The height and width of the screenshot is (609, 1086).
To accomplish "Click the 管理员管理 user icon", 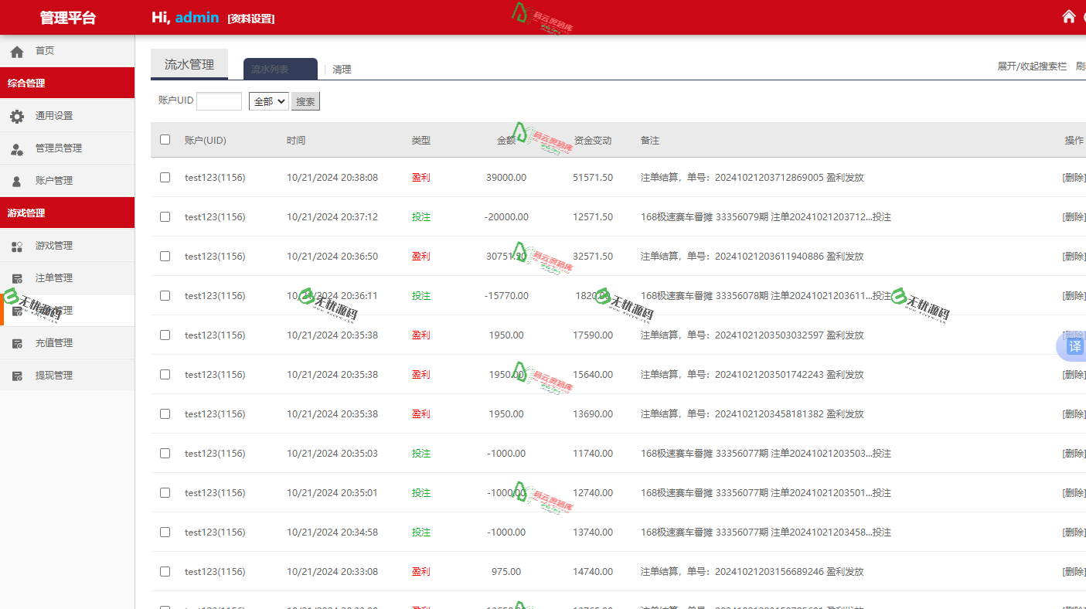I will pyautogui.click(x=17, y=149).
